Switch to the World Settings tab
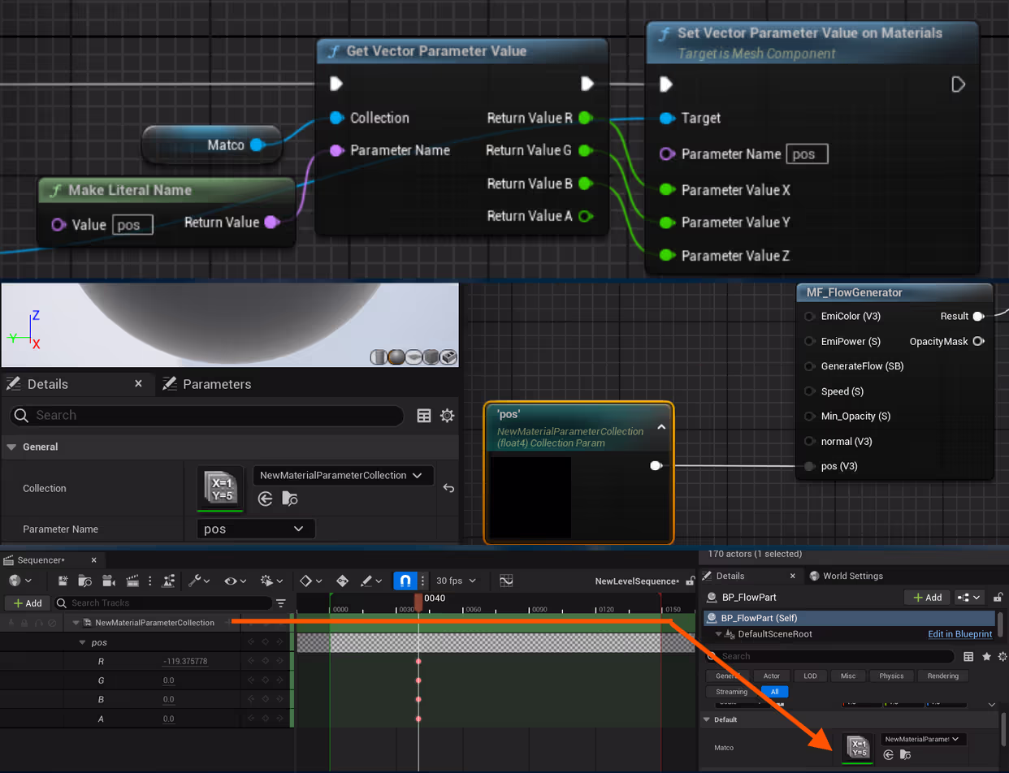The height and width of the screenshot is (773, 1009). click(845, 576)
